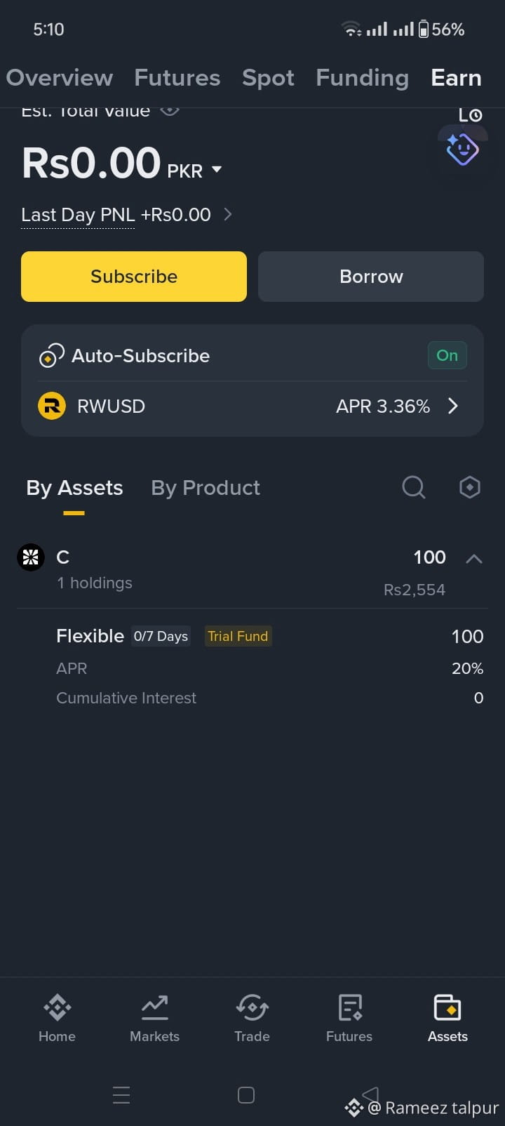Tap the Borrow button
The height and width of the screenshot is (1126, 505).
click(371, 277)
